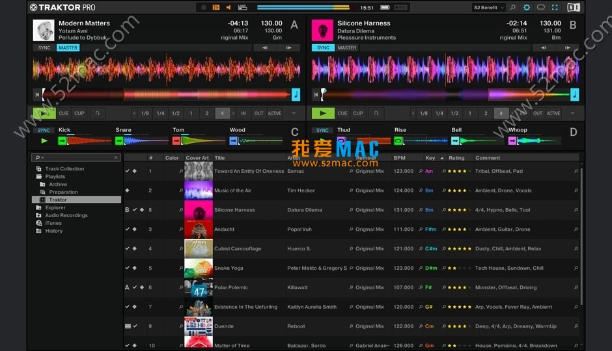Trigger the Snare sample slot
The image size is (612, 351).
[x=119, y=141]
